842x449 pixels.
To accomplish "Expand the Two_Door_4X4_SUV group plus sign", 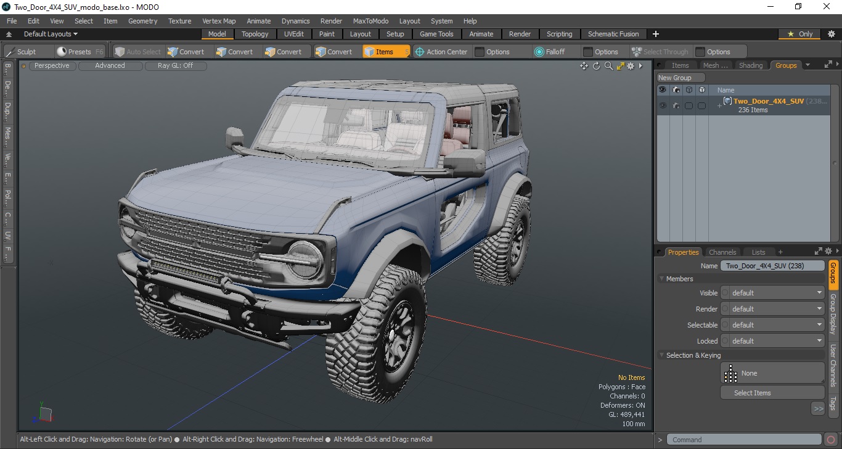I will pyautogui.click(x=719, y=106).
